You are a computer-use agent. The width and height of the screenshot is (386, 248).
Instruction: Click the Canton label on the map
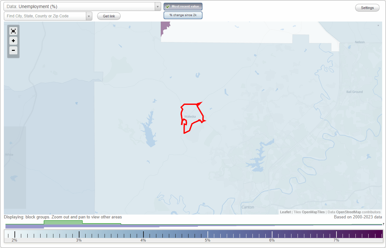click(x=248, y=207)
